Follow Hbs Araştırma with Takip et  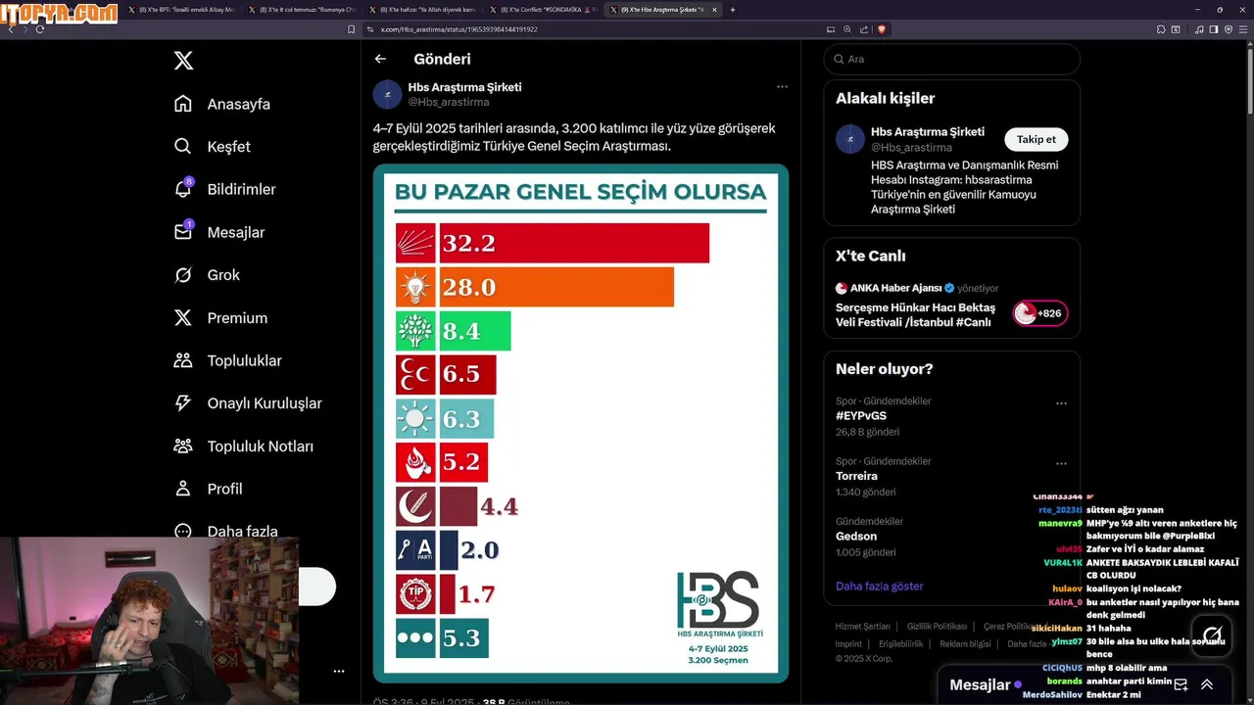click(1036, 139)
